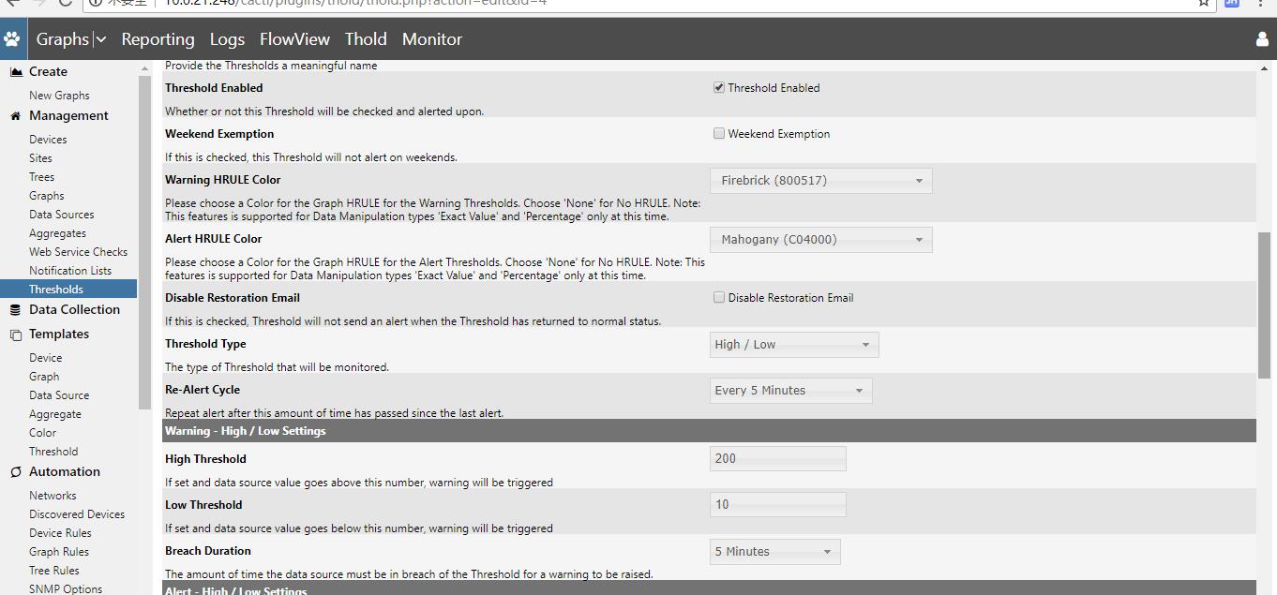The height and width of the screenshot is (595, 1277).
Task: Check Disable Restoration Email
Action: pos(719,297)
